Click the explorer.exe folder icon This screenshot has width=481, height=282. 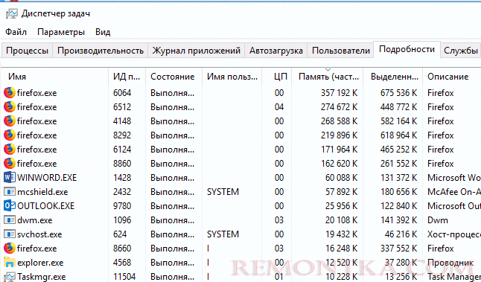(x=10, y=263)
